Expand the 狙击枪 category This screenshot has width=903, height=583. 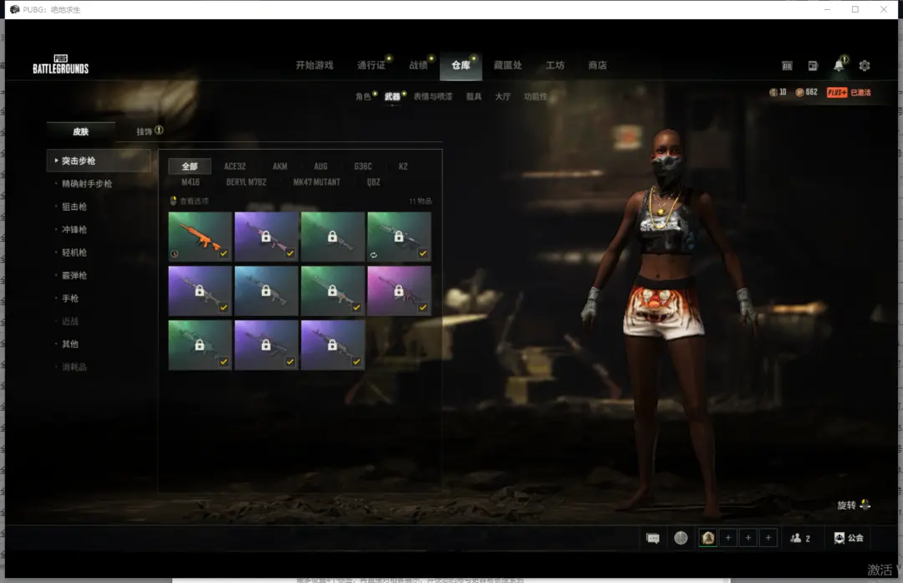pos(74,207)
